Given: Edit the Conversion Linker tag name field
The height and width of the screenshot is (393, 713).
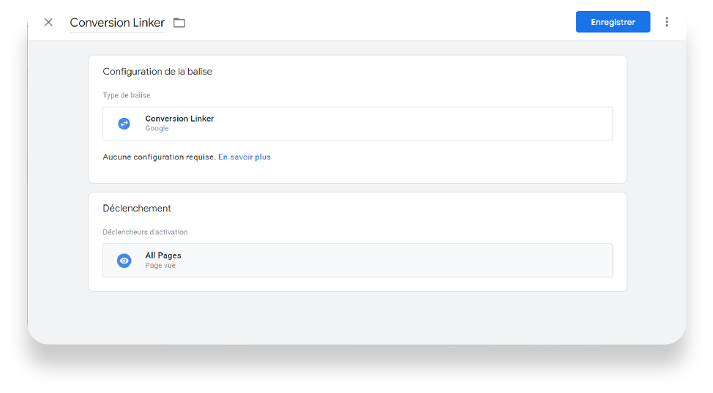Looking at the screenshot, I should click(x=117, y=23).
